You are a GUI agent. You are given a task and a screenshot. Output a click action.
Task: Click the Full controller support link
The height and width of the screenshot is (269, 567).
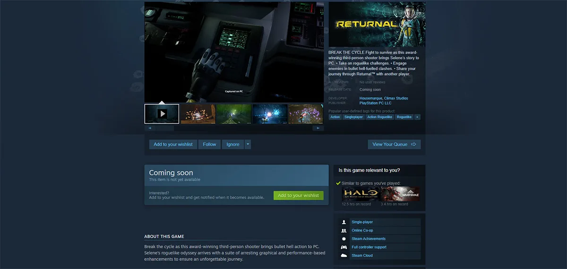369,247
